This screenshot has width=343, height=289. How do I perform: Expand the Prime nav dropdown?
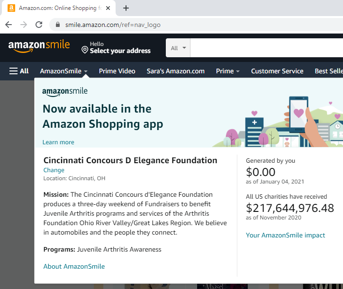coord(227,71)
